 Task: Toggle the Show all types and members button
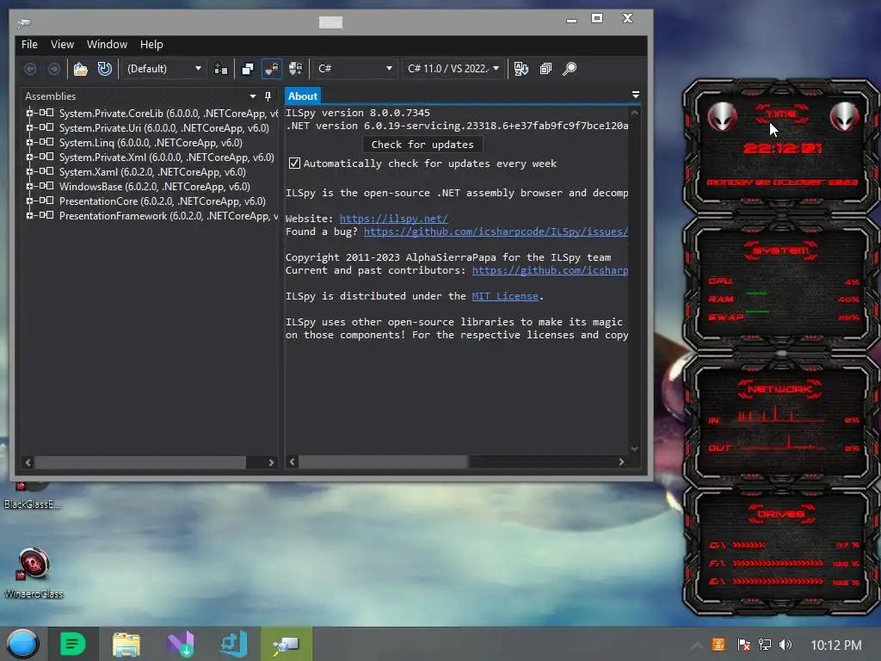(x=296, y=69)
